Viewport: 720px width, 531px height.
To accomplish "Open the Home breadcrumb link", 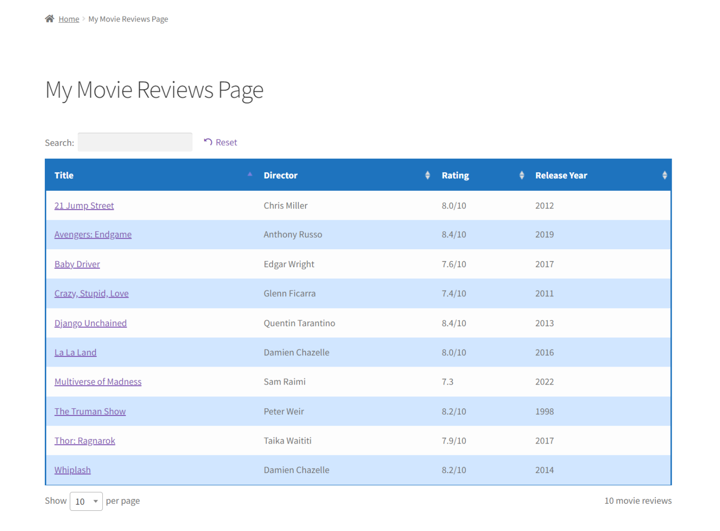I will 68,18.
